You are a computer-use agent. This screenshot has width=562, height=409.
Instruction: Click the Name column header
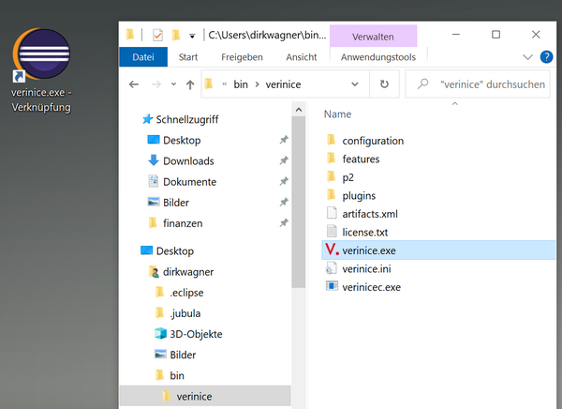337,114
